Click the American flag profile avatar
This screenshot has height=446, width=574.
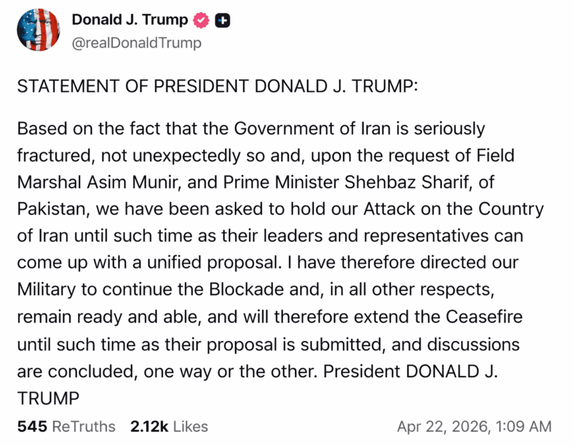pos(38,29)
